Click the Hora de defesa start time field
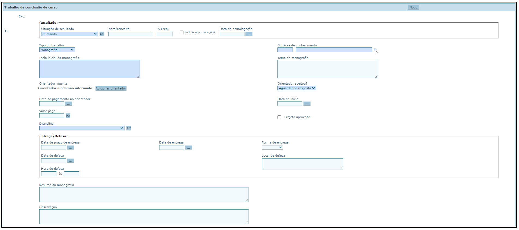This screenshot has height=230, width=519. (49, 174)
